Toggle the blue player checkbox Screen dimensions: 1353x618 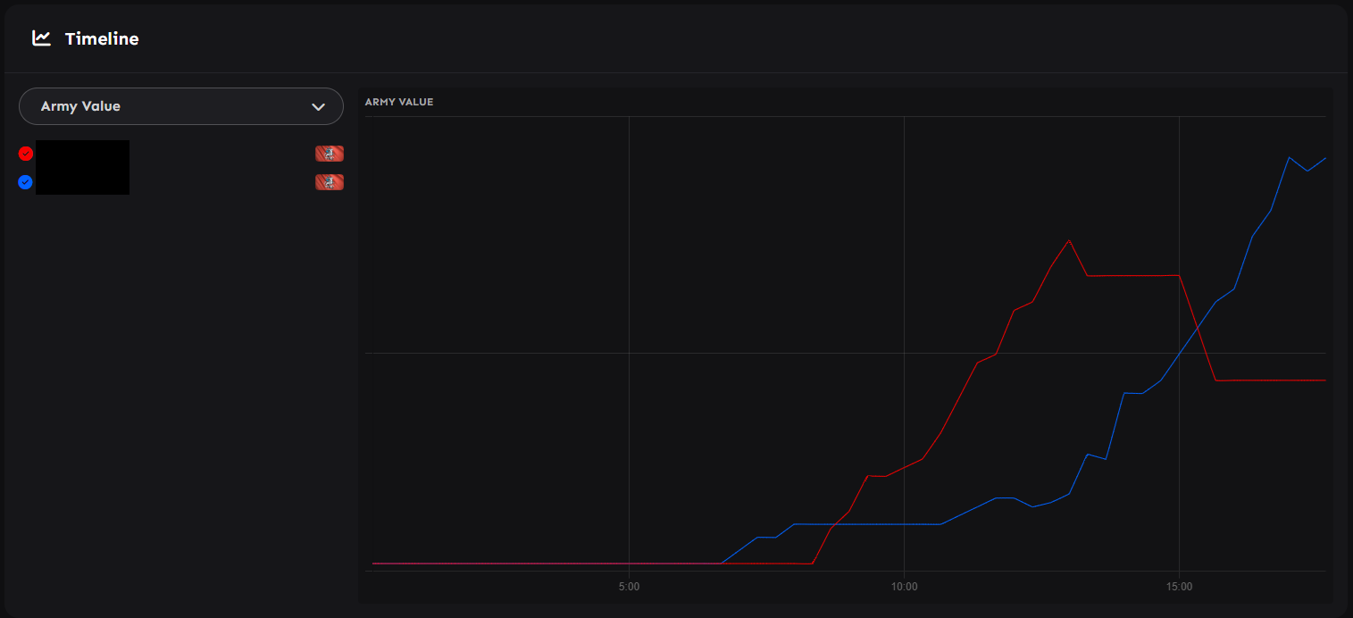tap(26, 182)
